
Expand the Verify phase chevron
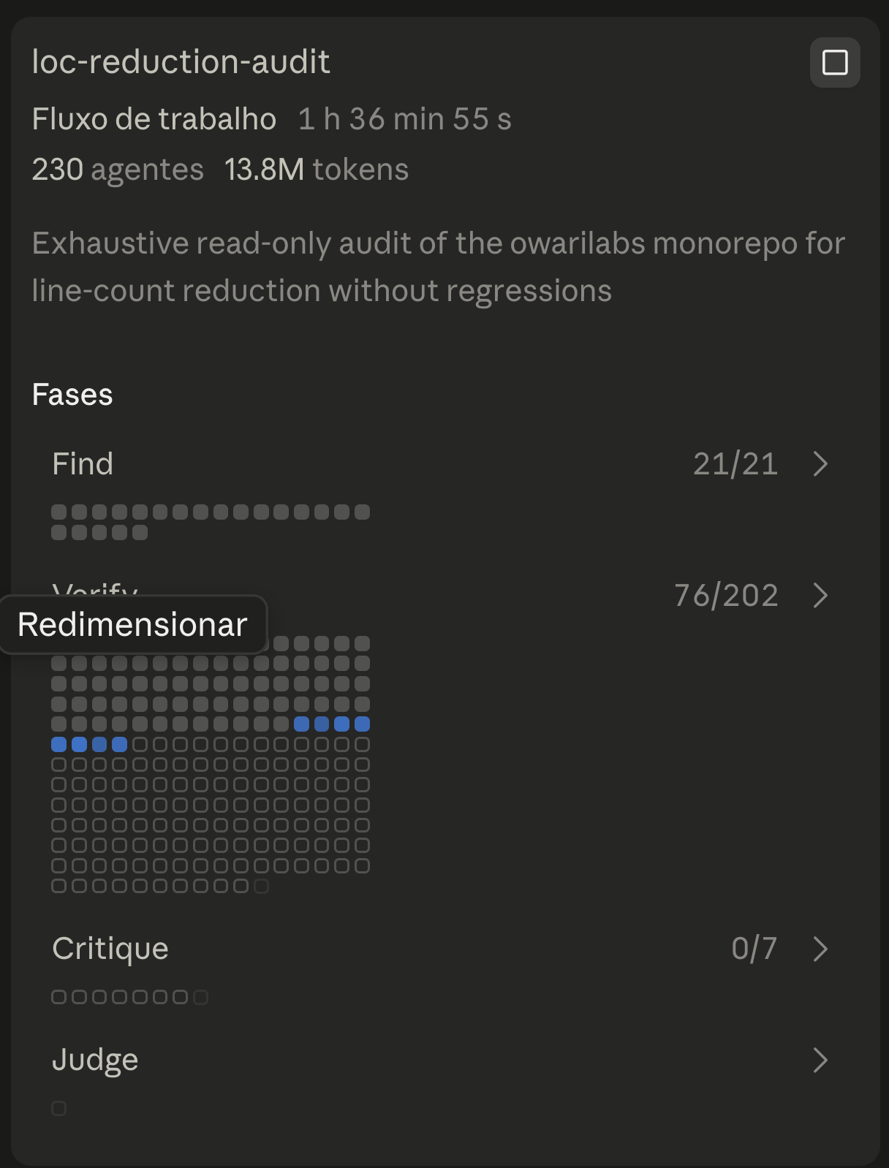[x=821, y=596]
